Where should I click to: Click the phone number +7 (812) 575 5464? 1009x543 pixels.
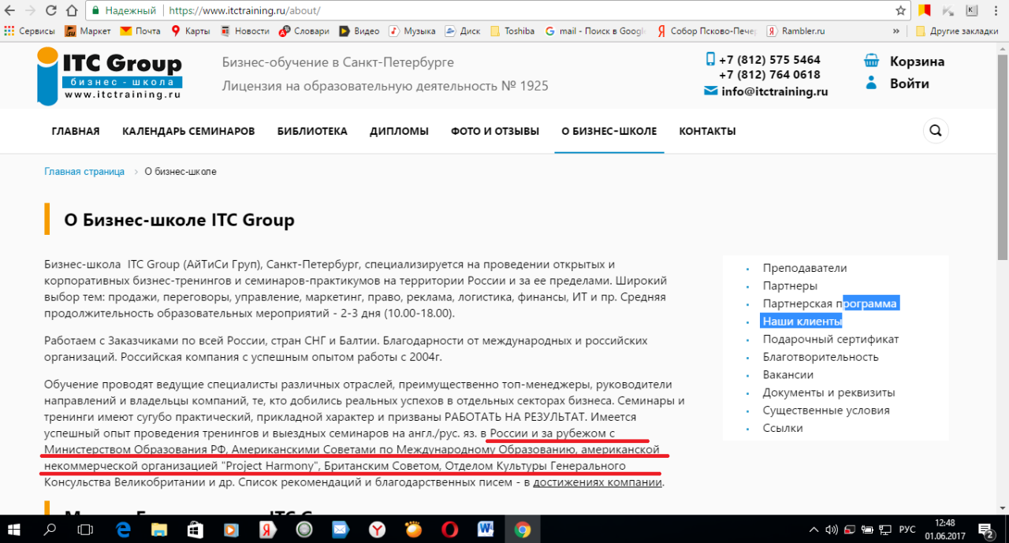point(769,60)
